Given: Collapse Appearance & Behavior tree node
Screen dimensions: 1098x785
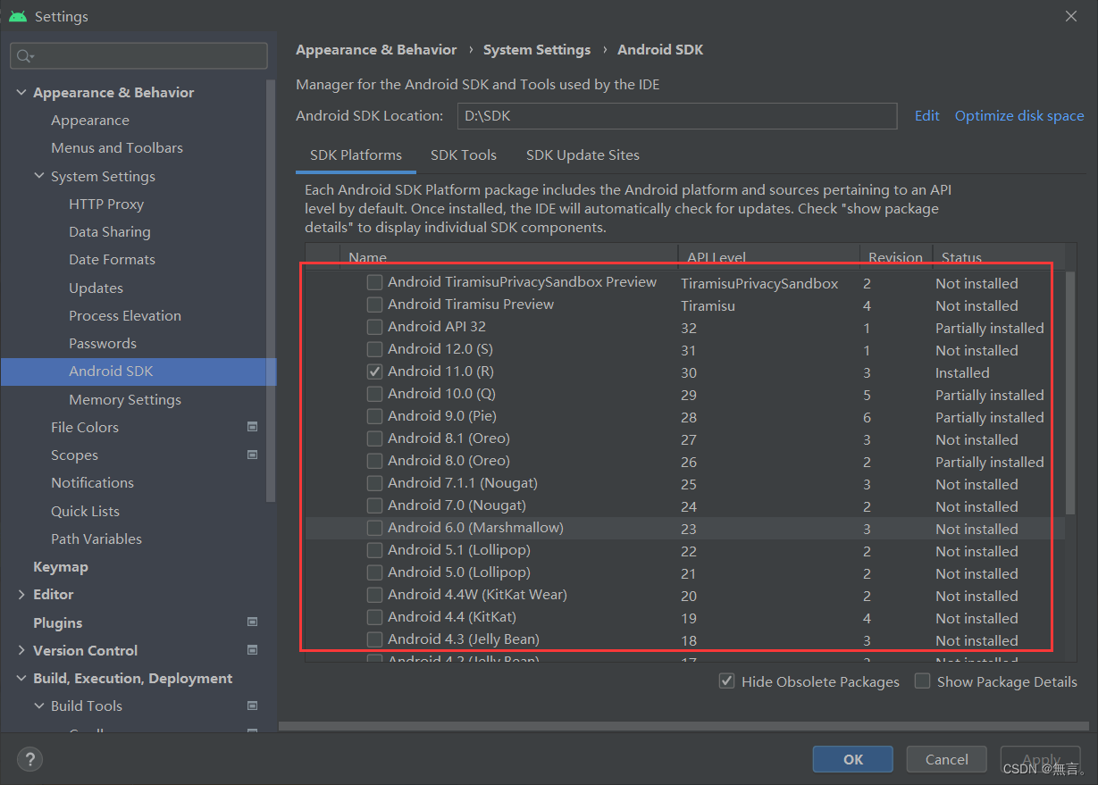Looking at the screenshot, I should tap(21, 92).
